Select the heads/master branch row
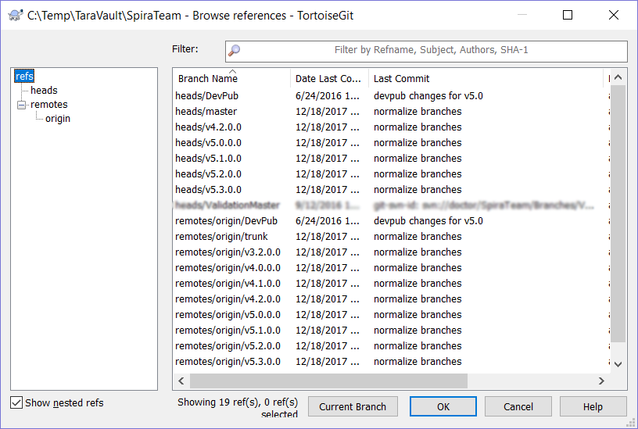Viewport: 638px width, 429px height. click(x=206, y=112)
